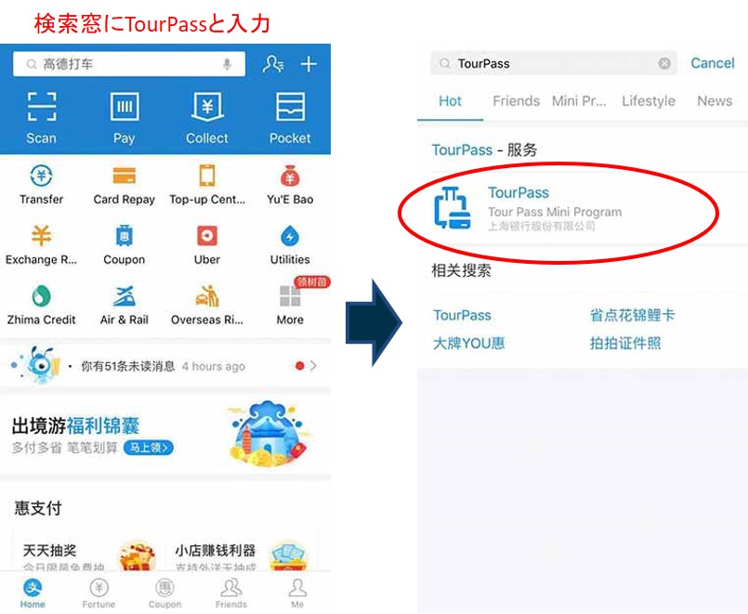
Task: Open the contacts icon in the header
Action: click(x=273, y=64)
